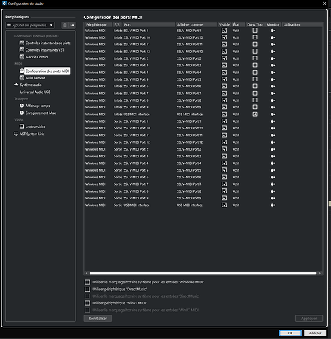331x339 pixels.
Task: Click the right arrow of horizontal scrollbar
Action: point(320,273)
